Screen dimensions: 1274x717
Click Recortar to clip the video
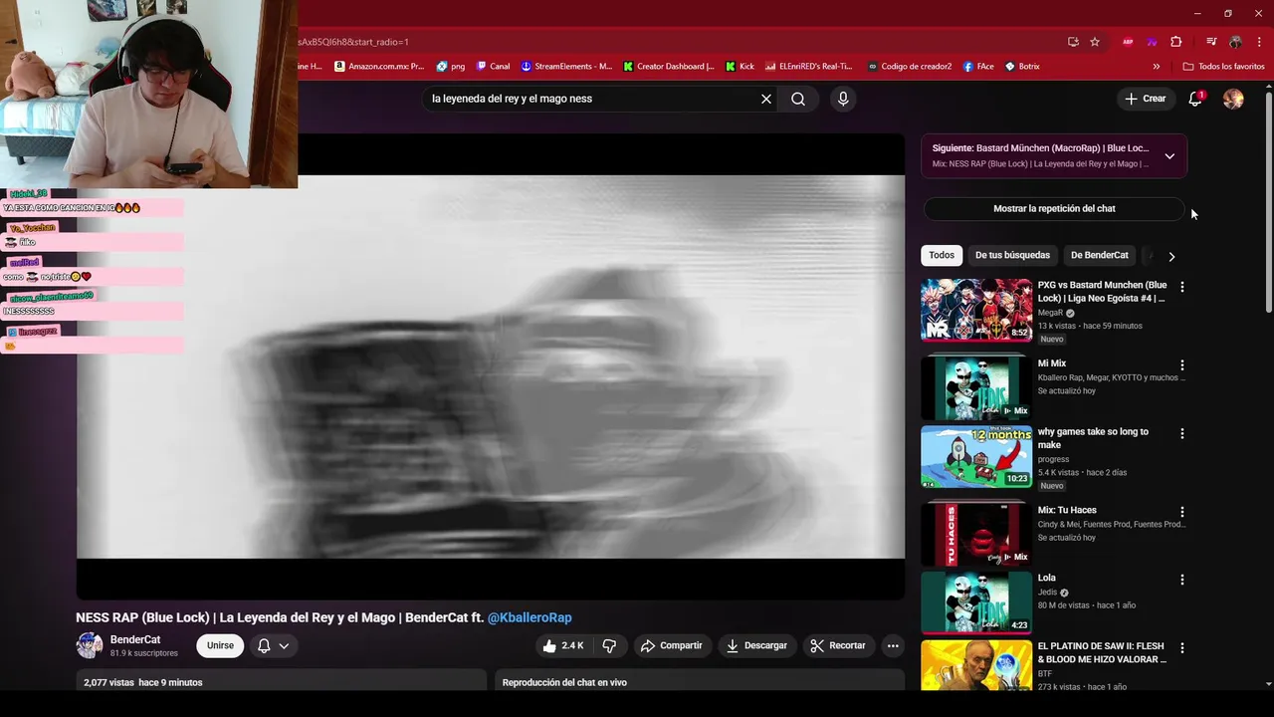tap(838, 645)
